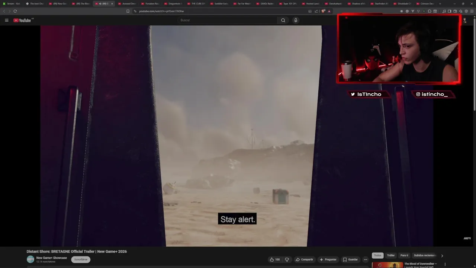
Task: Open The Blood of Dawnwalker options menu
Action: tap(445, 264)
